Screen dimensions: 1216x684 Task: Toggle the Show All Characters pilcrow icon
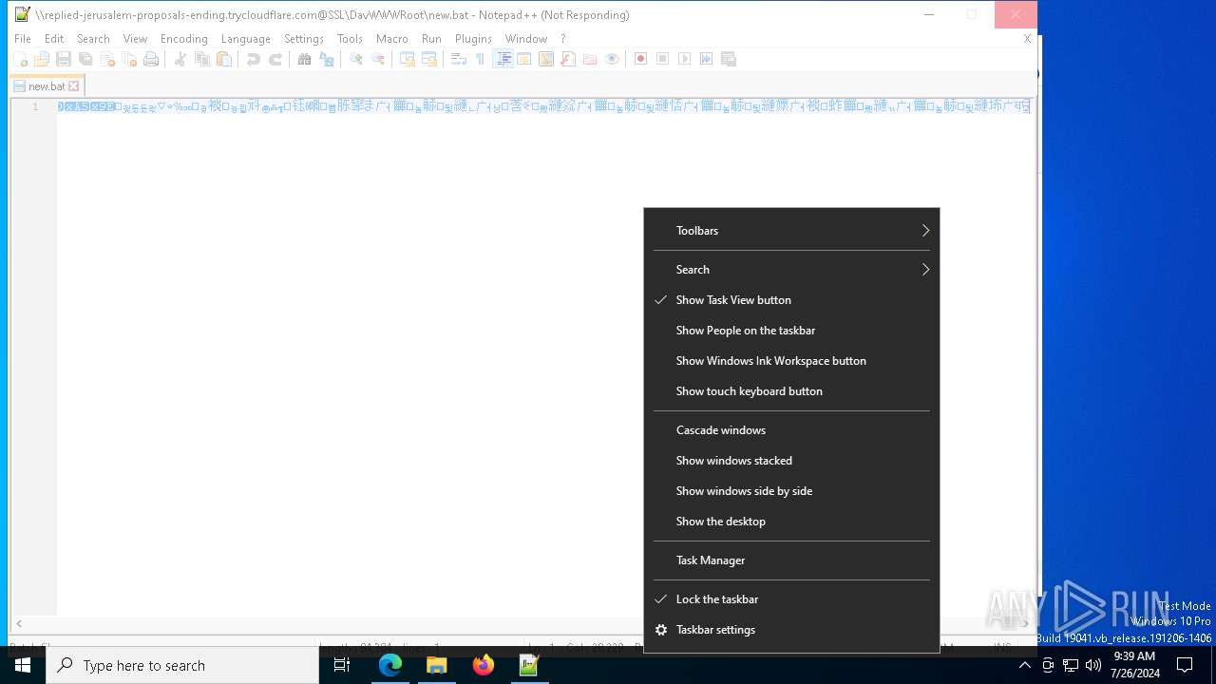481,59
